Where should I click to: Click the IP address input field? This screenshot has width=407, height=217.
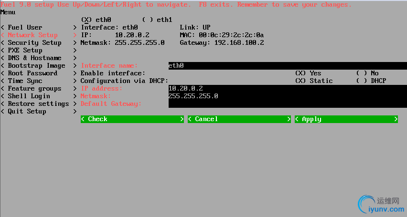(288, 88)
